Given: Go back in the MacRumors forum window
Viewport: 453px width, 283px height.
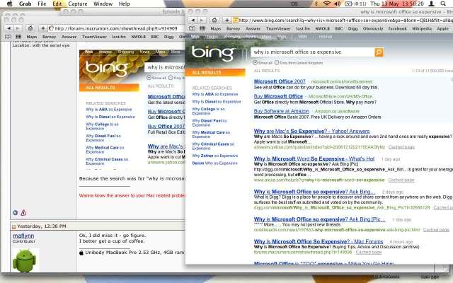Looking at the screenshot, I should [9, 28].
